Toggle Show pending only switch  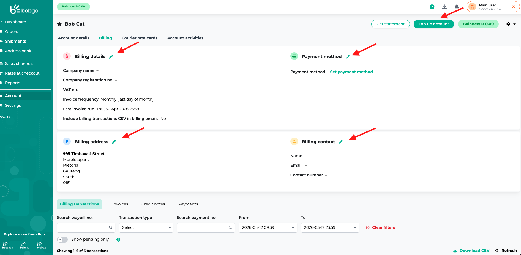(62, 240)
